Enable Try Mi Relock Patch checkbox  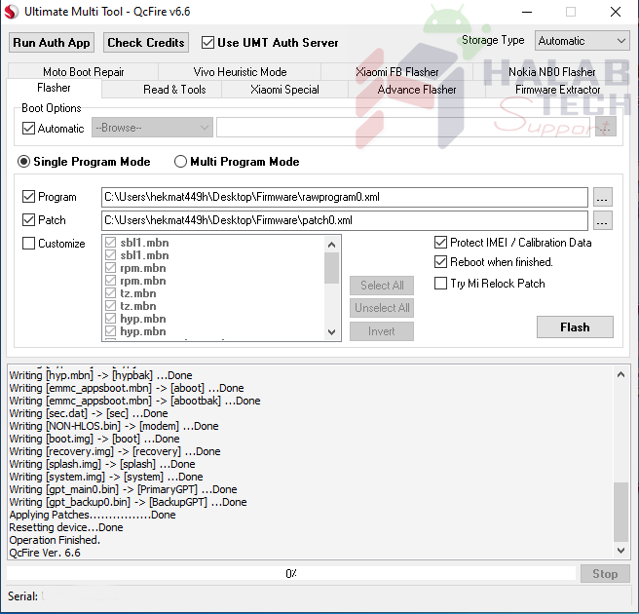[440, 283]
